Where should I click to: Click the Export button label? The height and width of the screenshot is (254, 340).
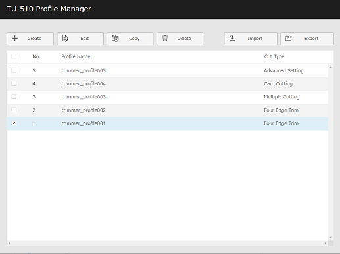click(x=311, y=39)
